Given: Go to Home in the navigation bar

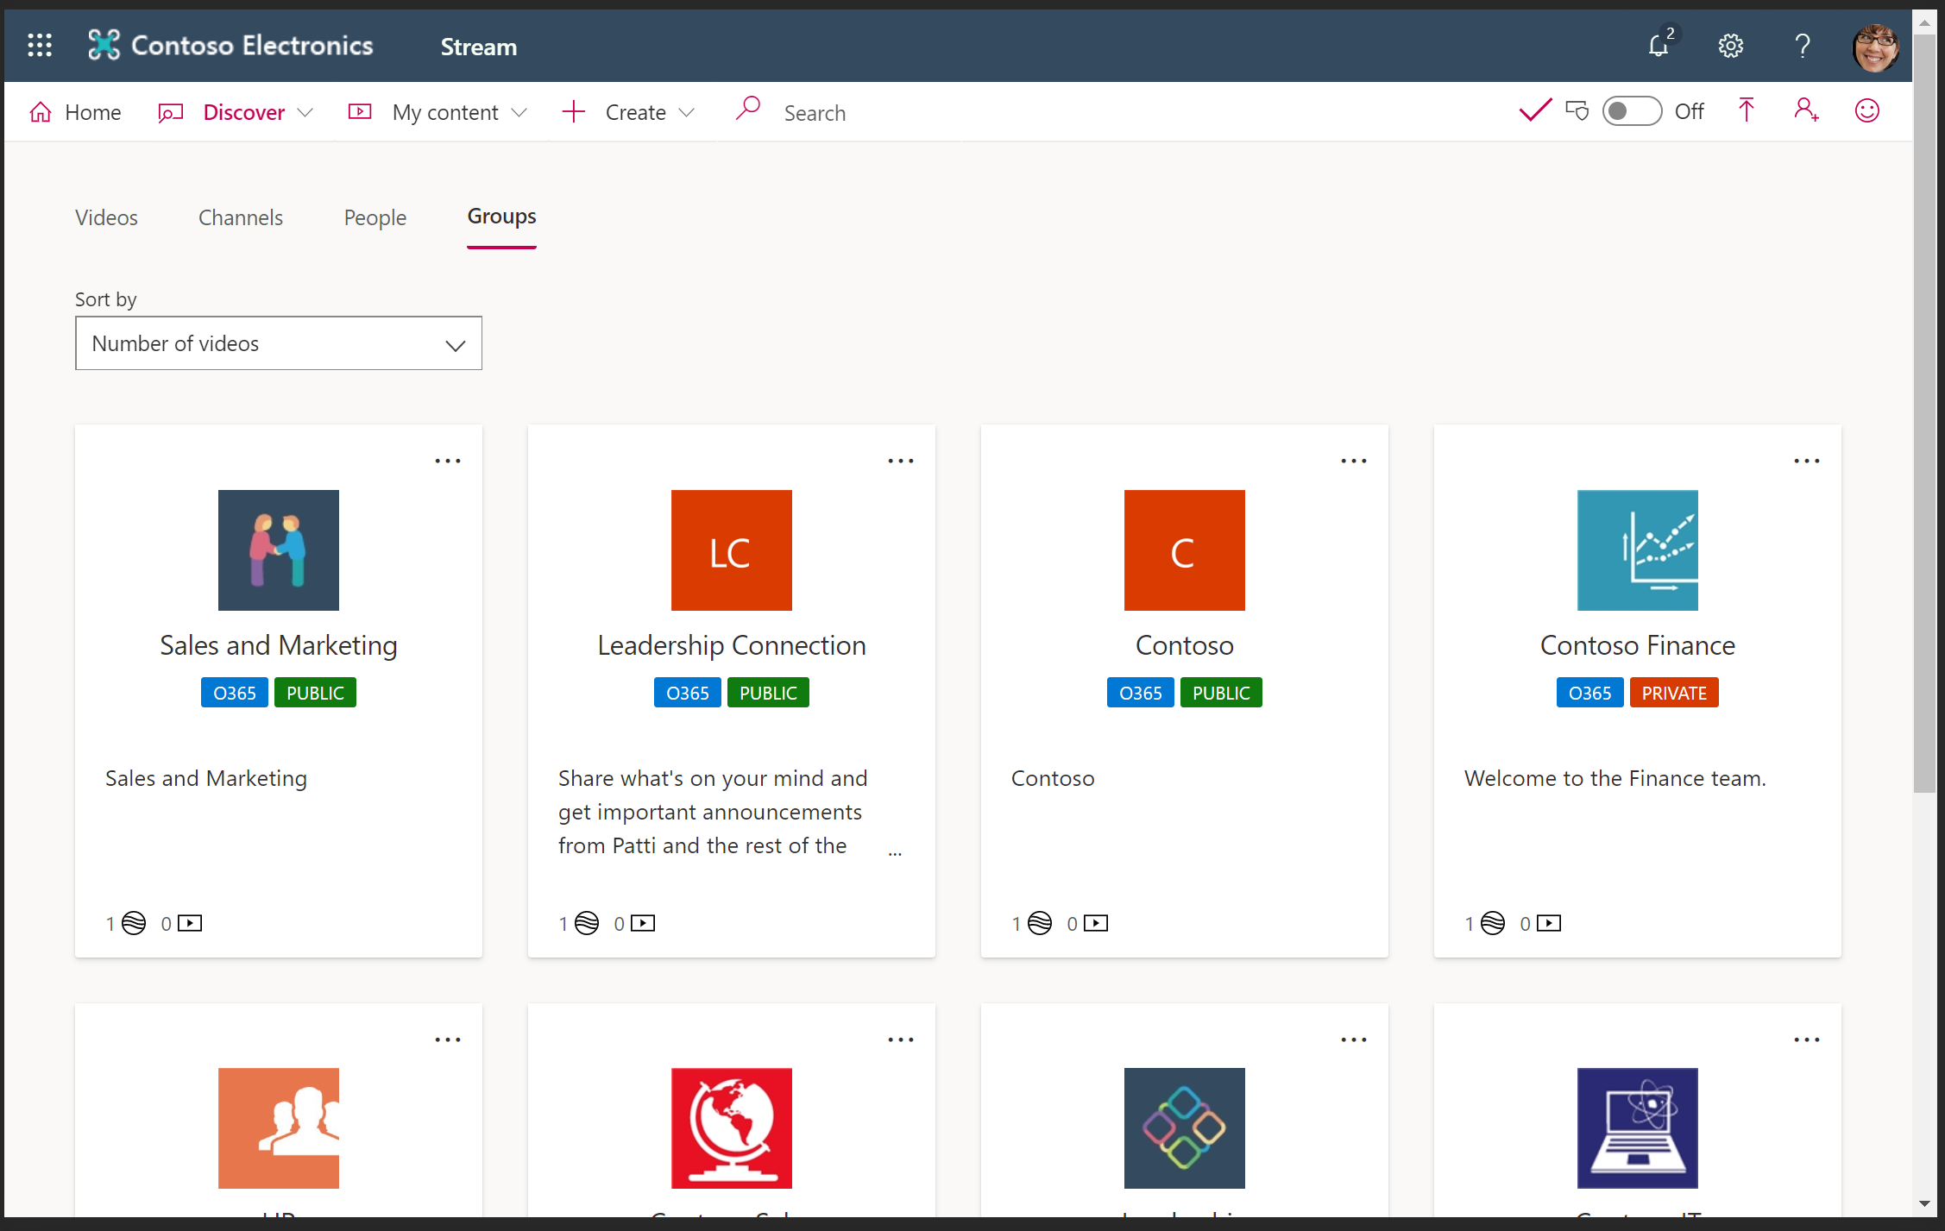Looking at the screenshot, I should click(x=75, y=112).
